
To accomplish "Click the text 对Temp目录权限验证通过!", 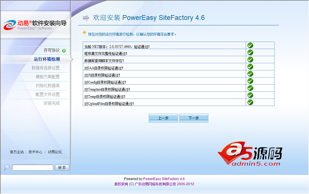I will [x=105, y=97].
